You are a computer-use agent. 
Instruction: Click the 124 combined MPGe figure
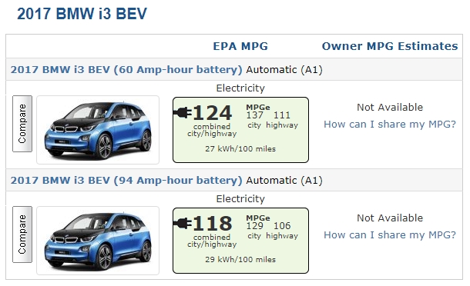[212, 113]
